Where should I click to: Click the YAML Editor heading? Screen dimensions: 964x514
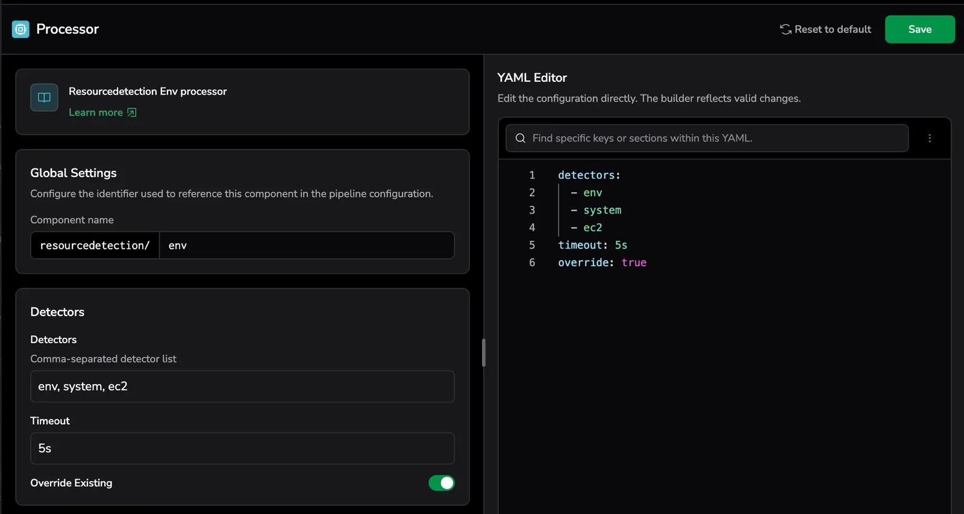point(532,78)
